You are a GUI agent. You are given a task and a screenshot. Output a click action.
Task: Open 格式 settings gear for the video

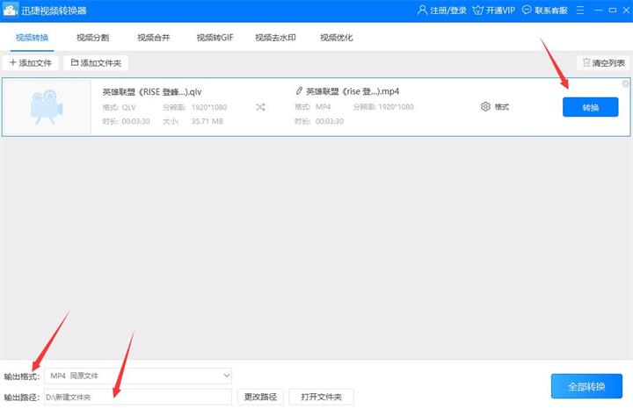point(494,107)
